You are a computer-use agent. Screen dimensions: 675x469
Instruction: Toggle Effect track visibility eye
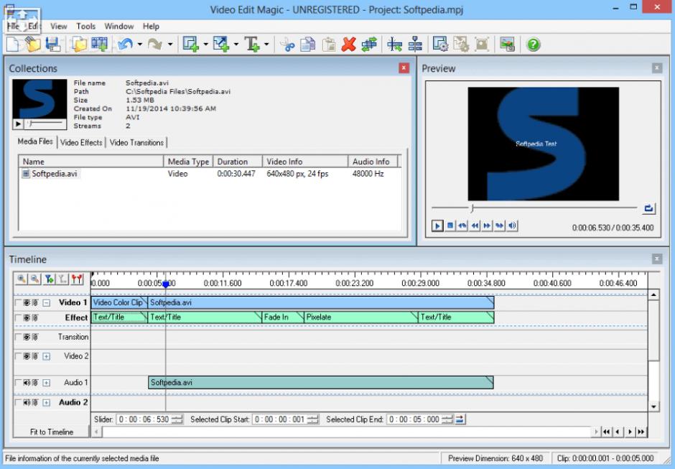27,318
